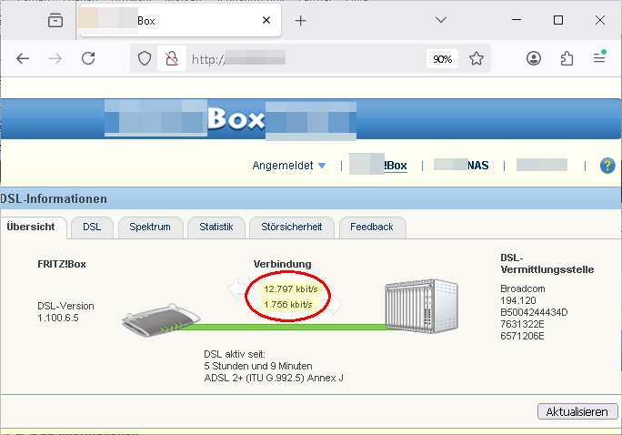
Task: Open the account profile icon in toolbar
Action: (x=534, y=58)
